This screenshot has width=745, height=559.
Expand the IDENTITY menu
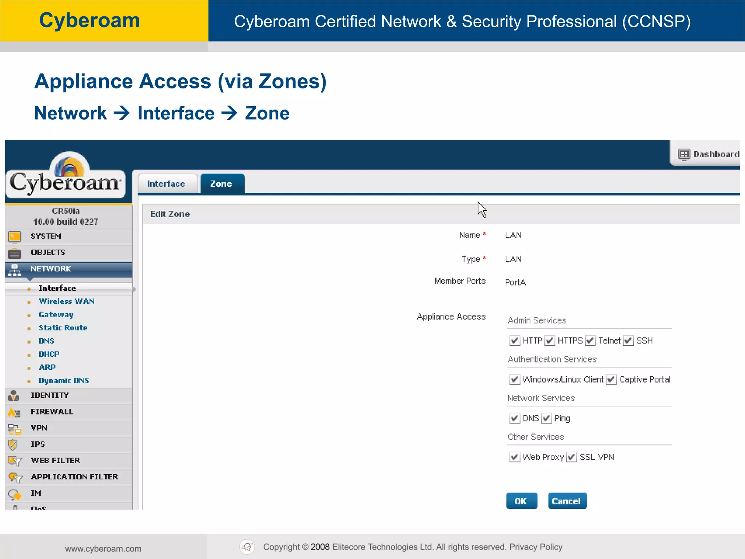pyautogui.click(x=69, y=396)
